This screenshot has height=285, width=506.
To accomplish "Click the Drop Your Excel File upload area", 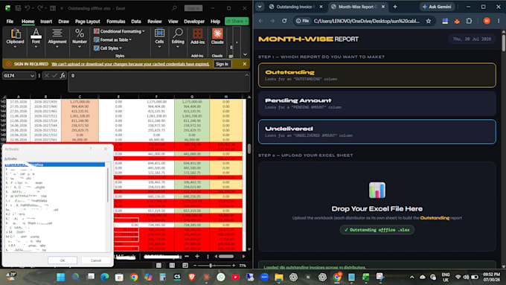I will (377, 207).
